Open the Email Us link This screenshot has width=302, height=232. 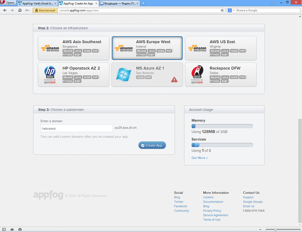coord(248,206)
